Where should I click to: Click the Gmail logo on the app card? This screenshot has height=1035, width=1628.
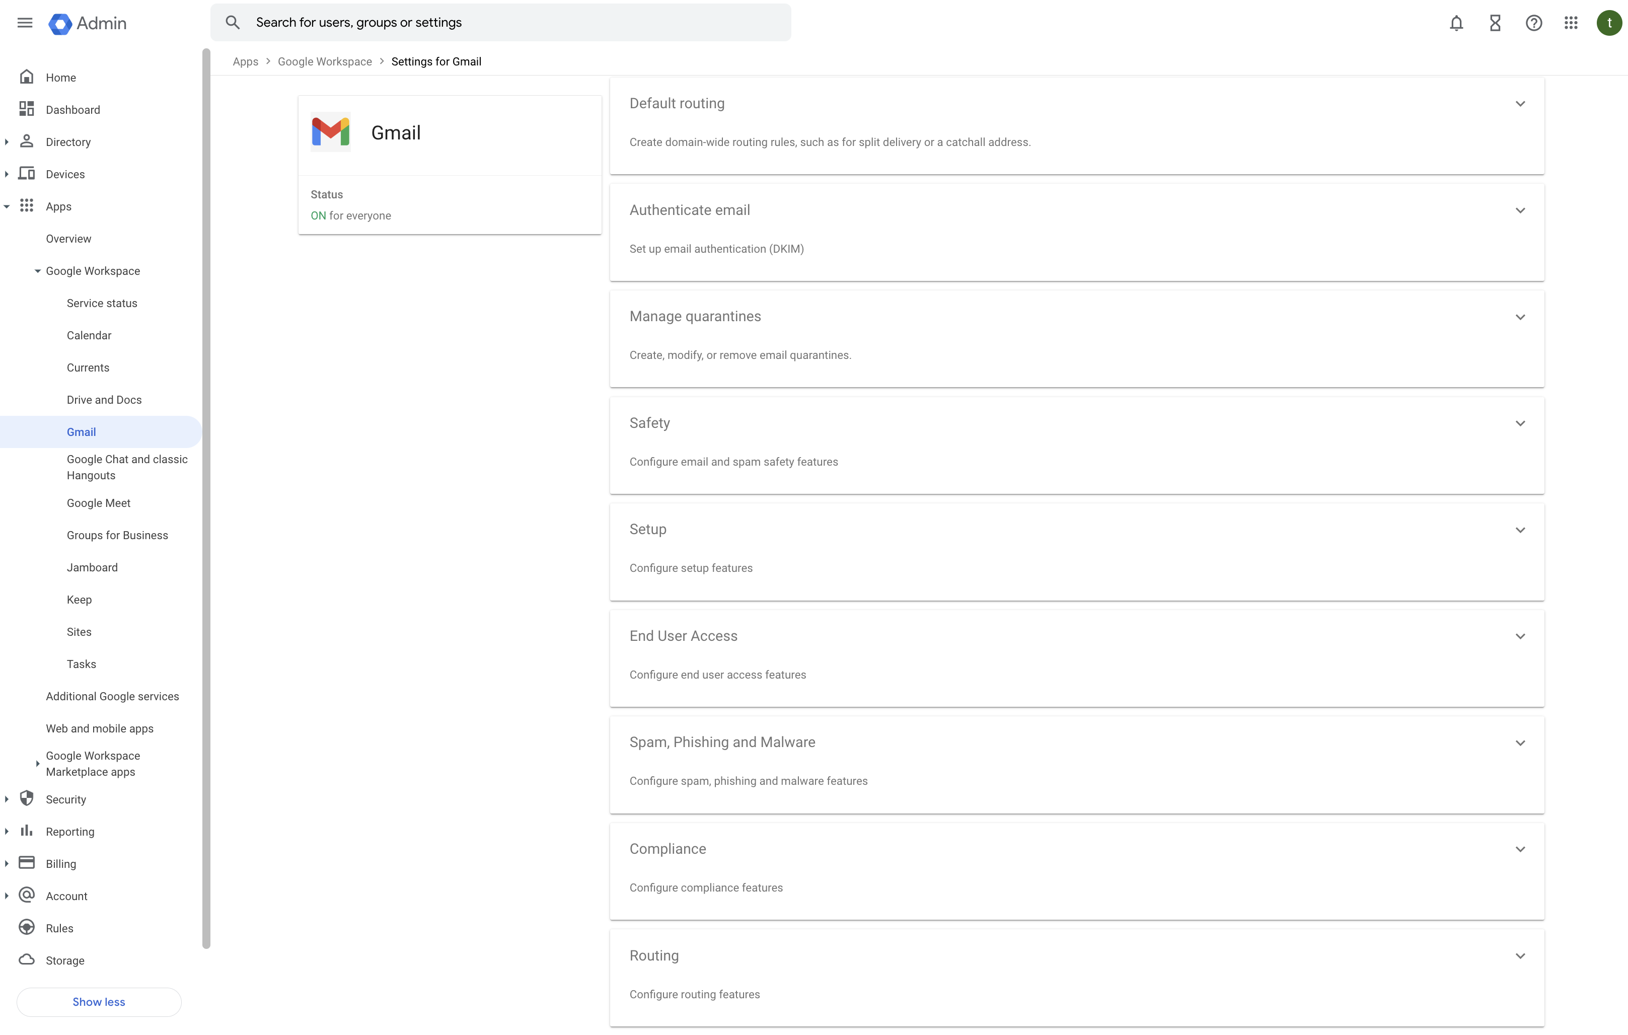pos(331,132)
